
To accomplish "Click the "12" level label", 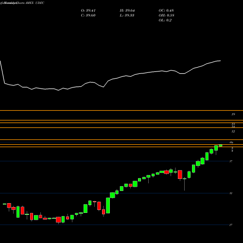I will [233, 132].
